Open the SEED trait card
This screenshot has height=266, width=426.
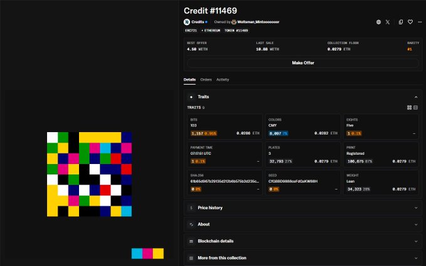(303, 183)
